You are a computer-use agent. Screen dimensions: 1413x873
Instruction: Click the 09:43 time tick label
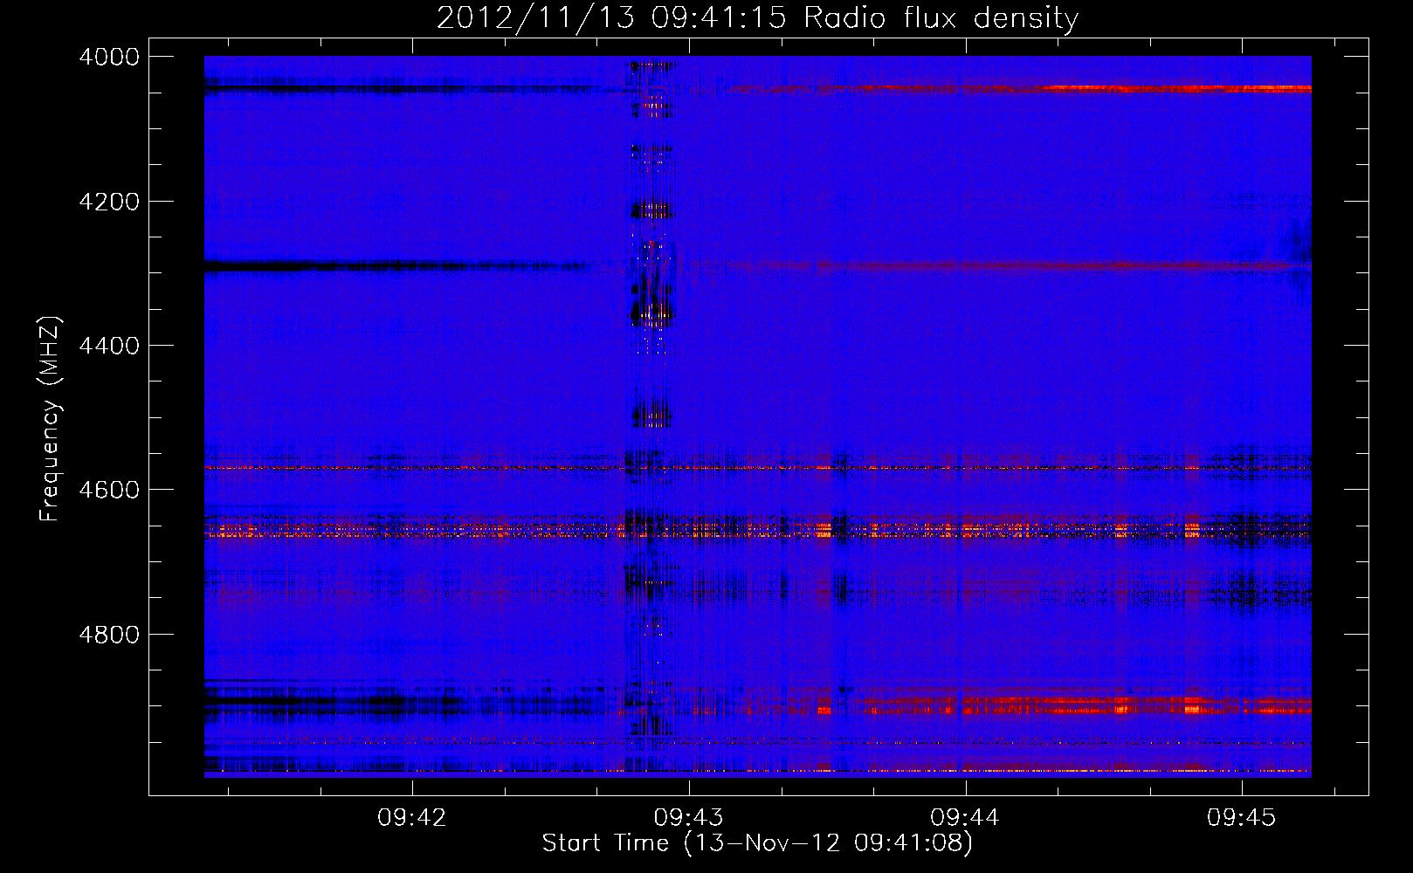[689, 818]
